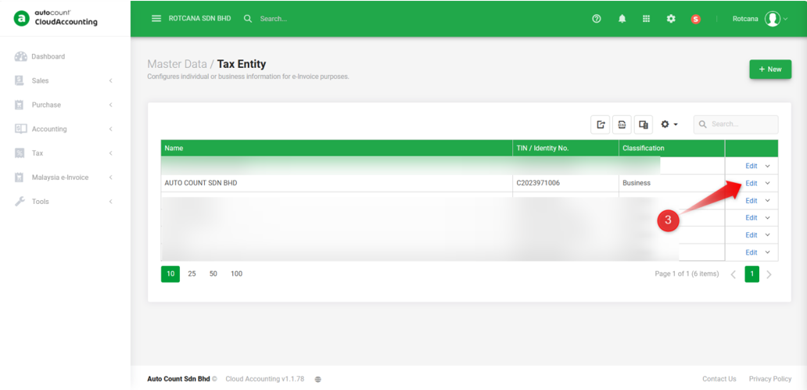This screenshot has height=390, width=807.
Task: Click the green New button
Action: click(770, 69)
